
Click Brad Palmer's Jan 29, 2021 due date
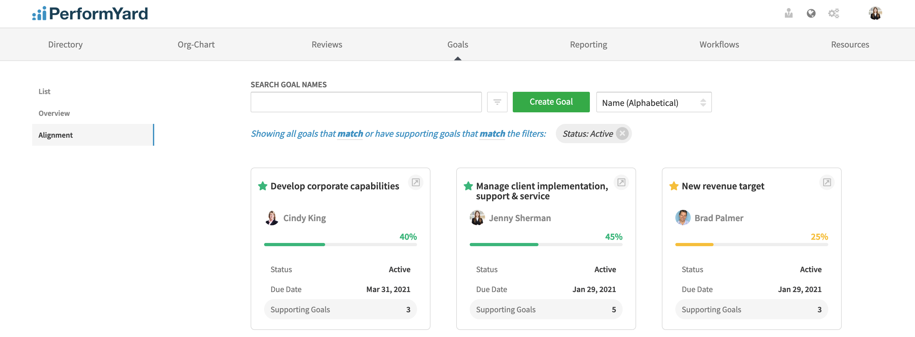800,289
